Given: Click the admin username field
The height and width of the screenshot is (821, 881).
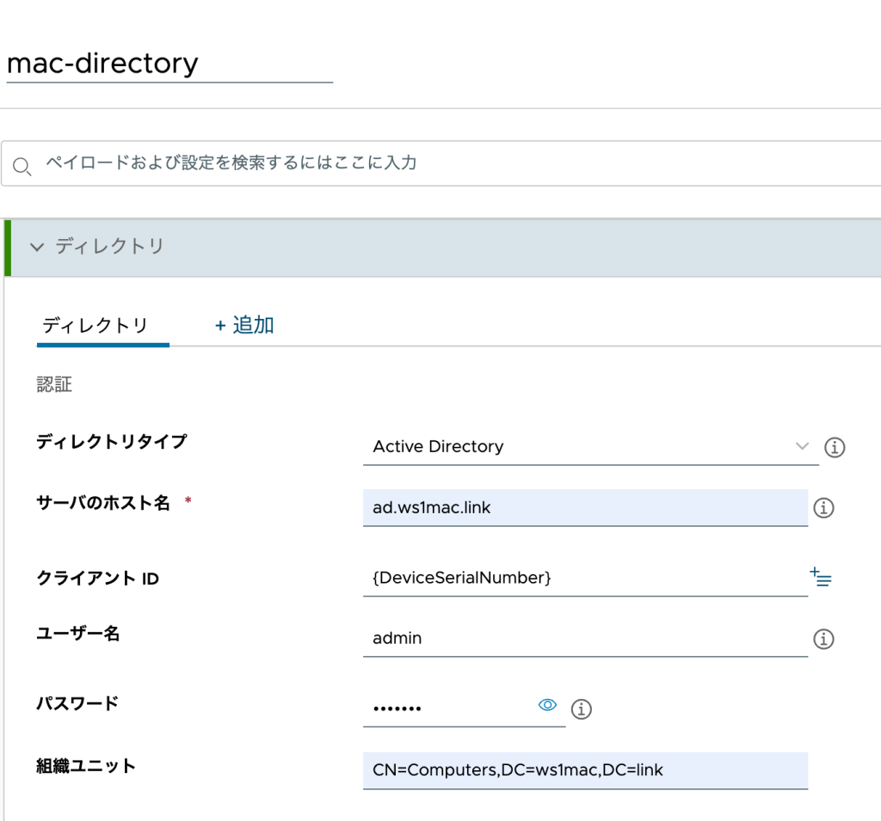Looking at the screenshot, I should coord(585,639).
